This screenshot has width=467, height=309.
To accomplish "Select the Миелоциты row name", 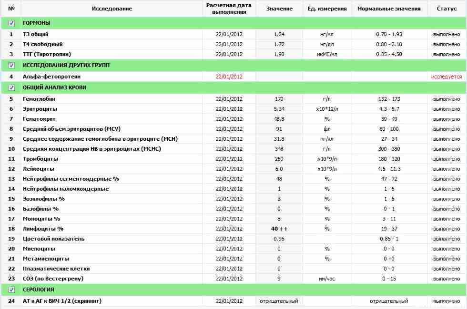I will point(39,249).
